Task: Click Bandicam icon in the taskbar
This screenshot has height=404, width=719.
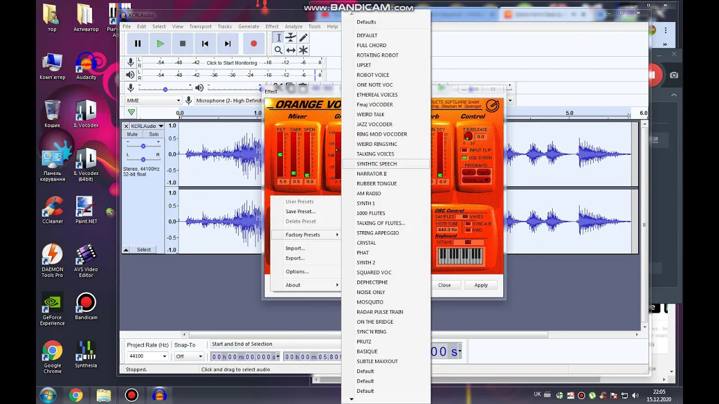Action: [x=131, y=395]
